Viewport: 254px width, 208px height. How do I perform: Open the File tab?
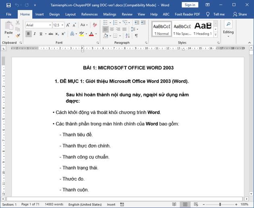(8, 15)
